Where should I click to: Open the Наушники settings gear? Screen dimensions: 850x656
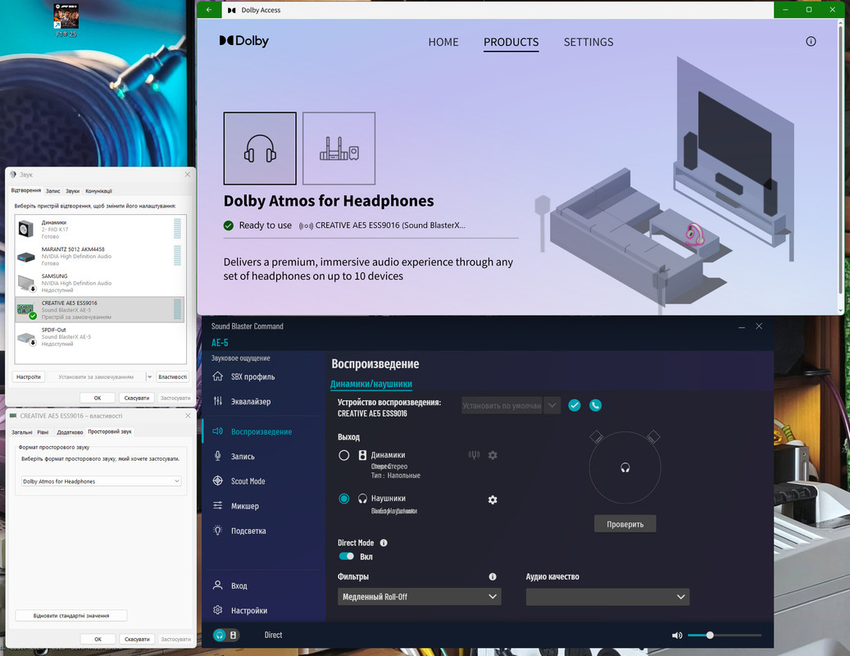coord(493,499)
